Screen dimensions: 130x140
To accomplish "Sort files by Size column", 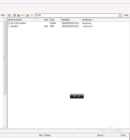I will click(43, 20).
